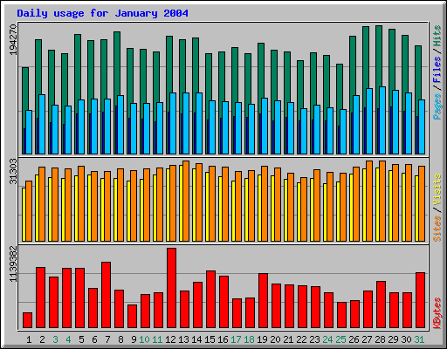Click the 1139382 KBytes axis value
Screen dimensions: 447x349
click(x=13, y=264)
